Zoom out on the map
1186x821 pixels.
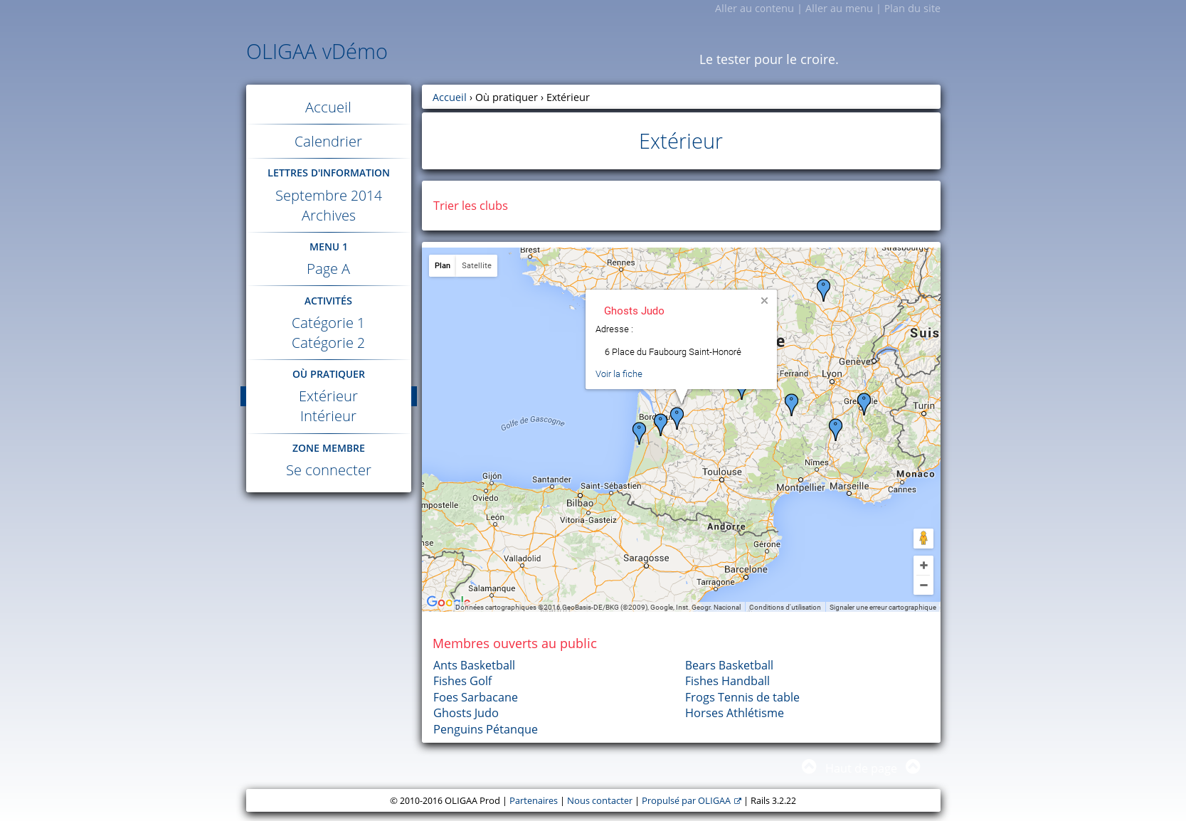(x=923, y=585)
